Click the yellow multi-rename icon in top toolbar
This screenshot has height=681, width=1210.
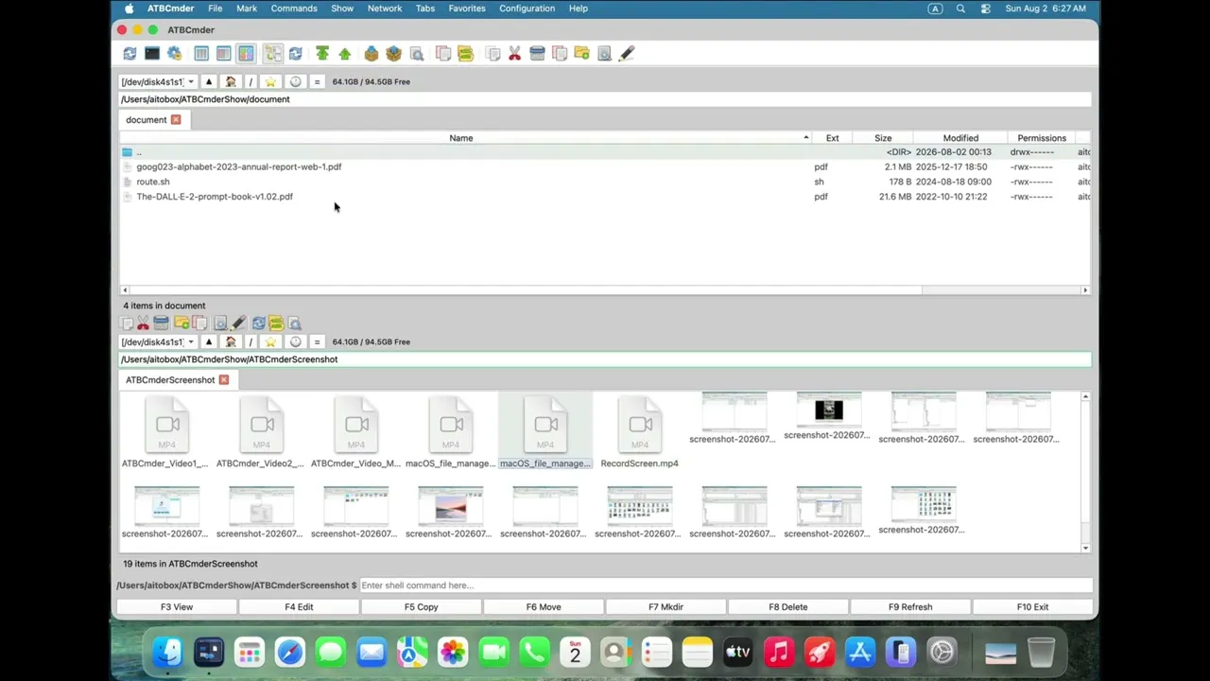465,54
